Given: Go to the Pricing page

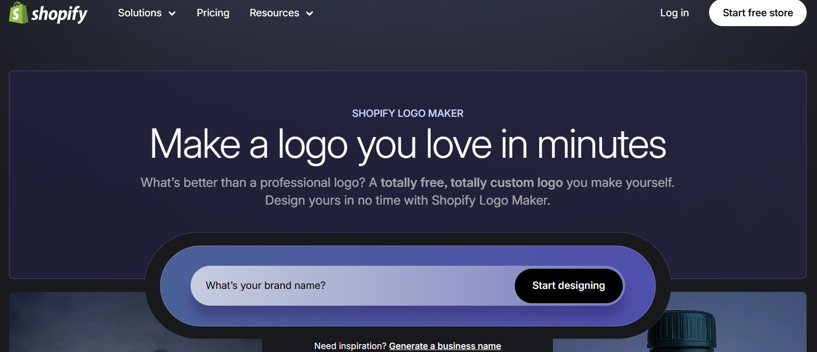Looking at the screenshot, I should coord(213,13).
